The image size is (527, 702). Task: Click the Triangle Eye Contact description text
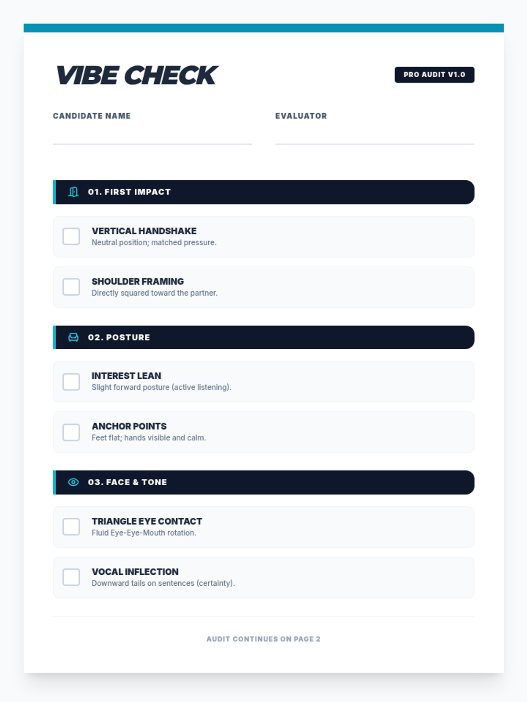click(144, 533)
